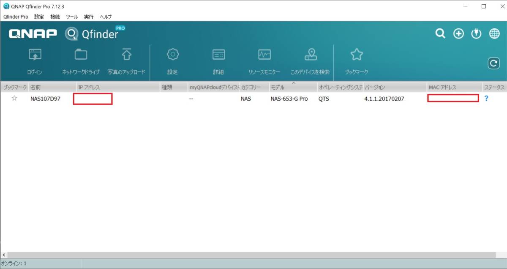Click the add device plus icon
The image size is (507, 269).
[458, 34]
